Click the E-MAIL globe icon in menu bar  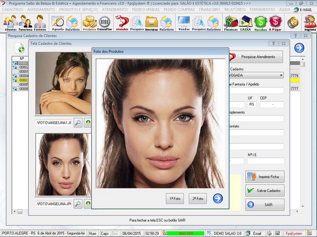tap(296, 9)
